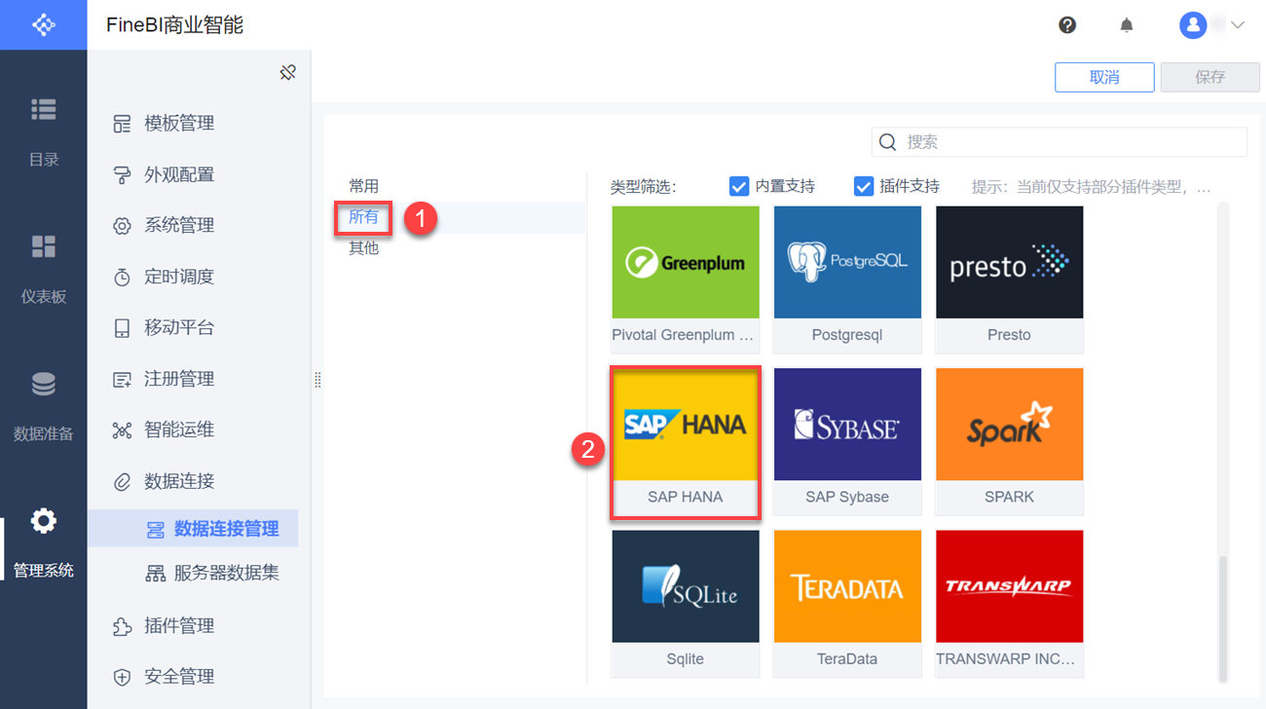Select the TRANSWARP INC database tile

point(1009,604)
